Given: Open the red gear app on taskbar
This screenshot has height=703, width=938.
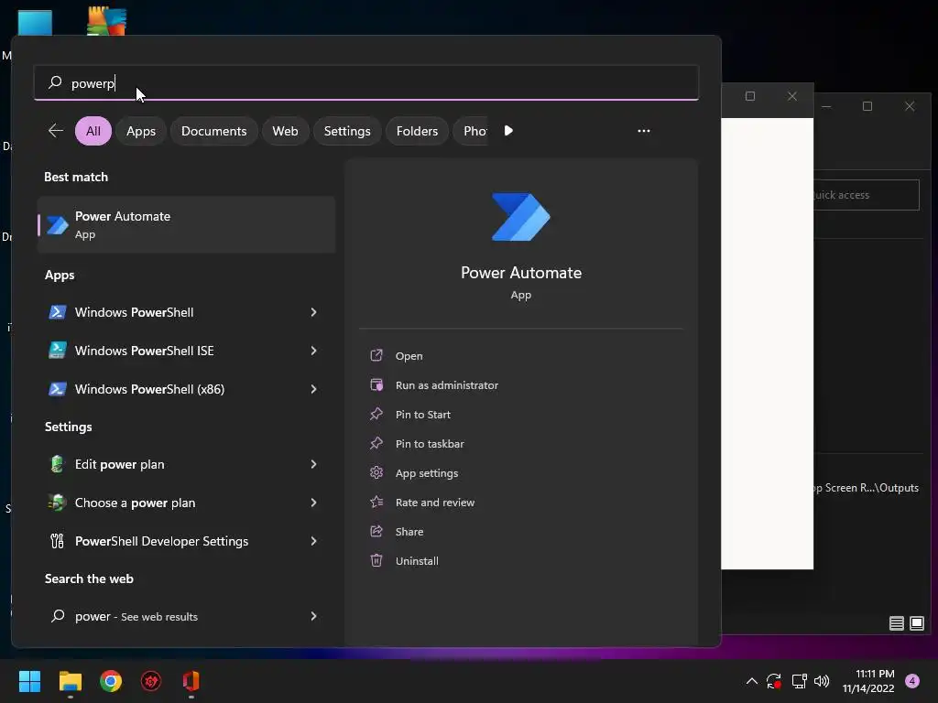Looking at the screenshot, I should click(x=151, y=681).
